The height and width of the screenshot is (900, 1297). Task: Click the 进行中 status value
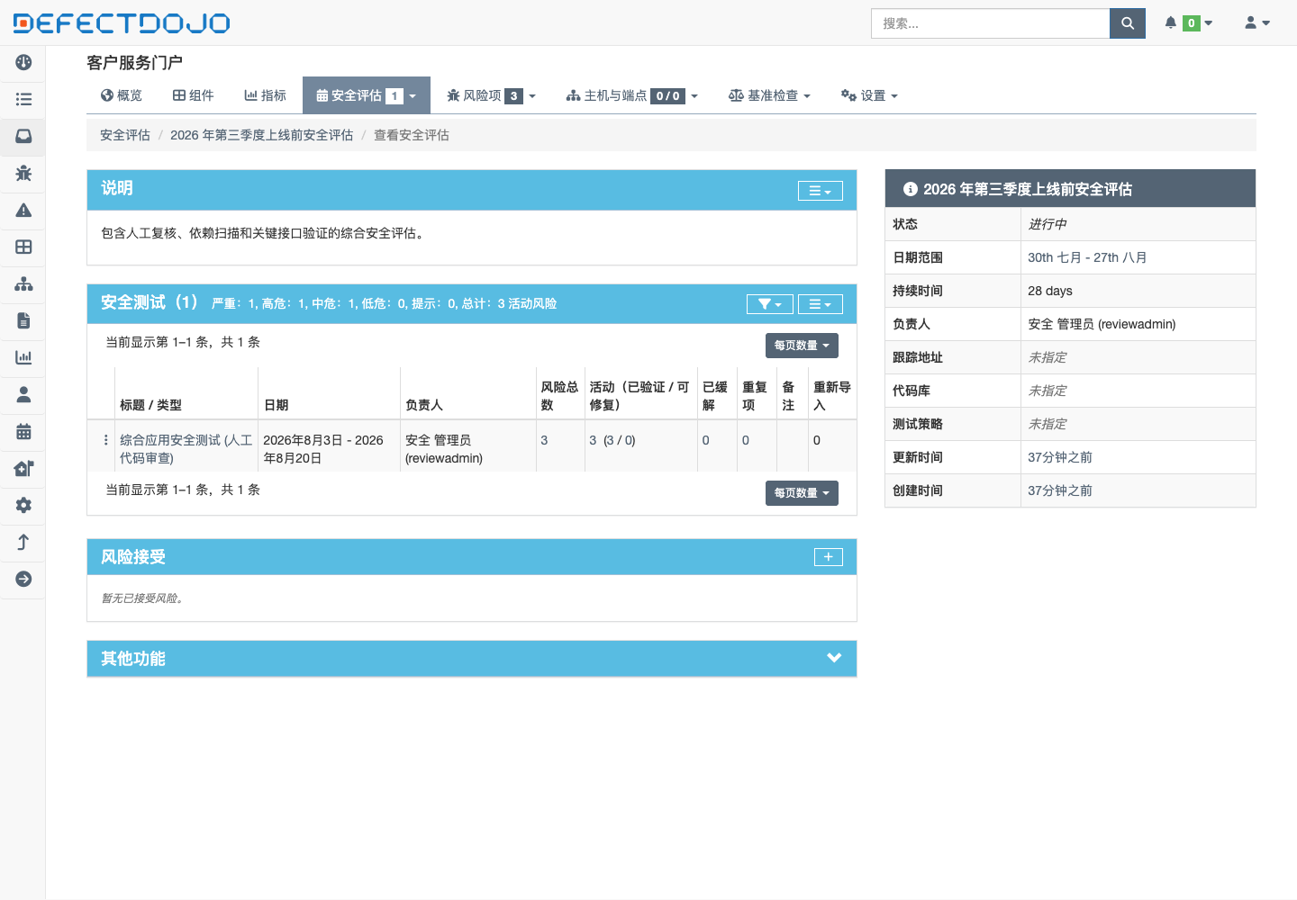coord(1048,224)
